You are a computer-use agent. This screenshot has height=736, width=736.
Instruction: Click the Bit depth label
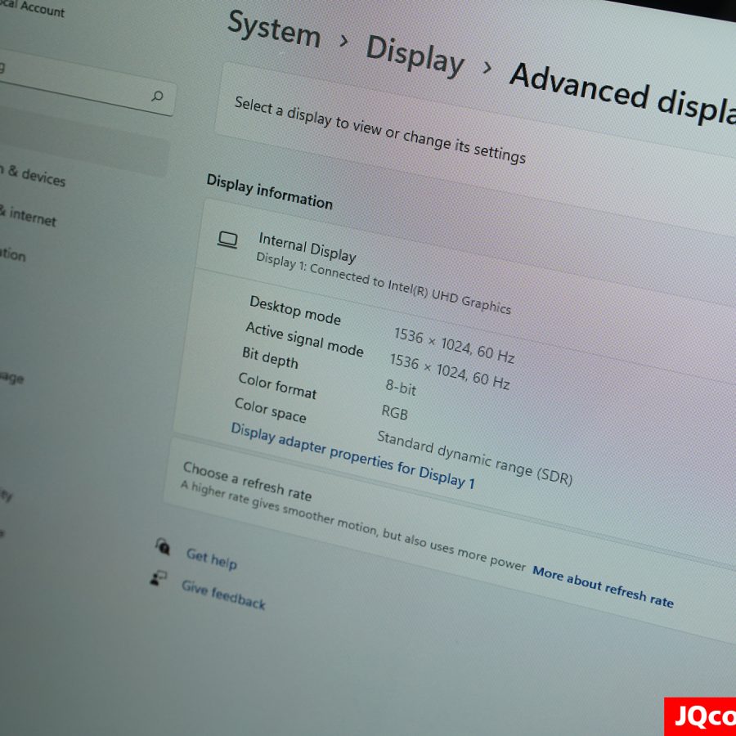[x=271, y=357]
